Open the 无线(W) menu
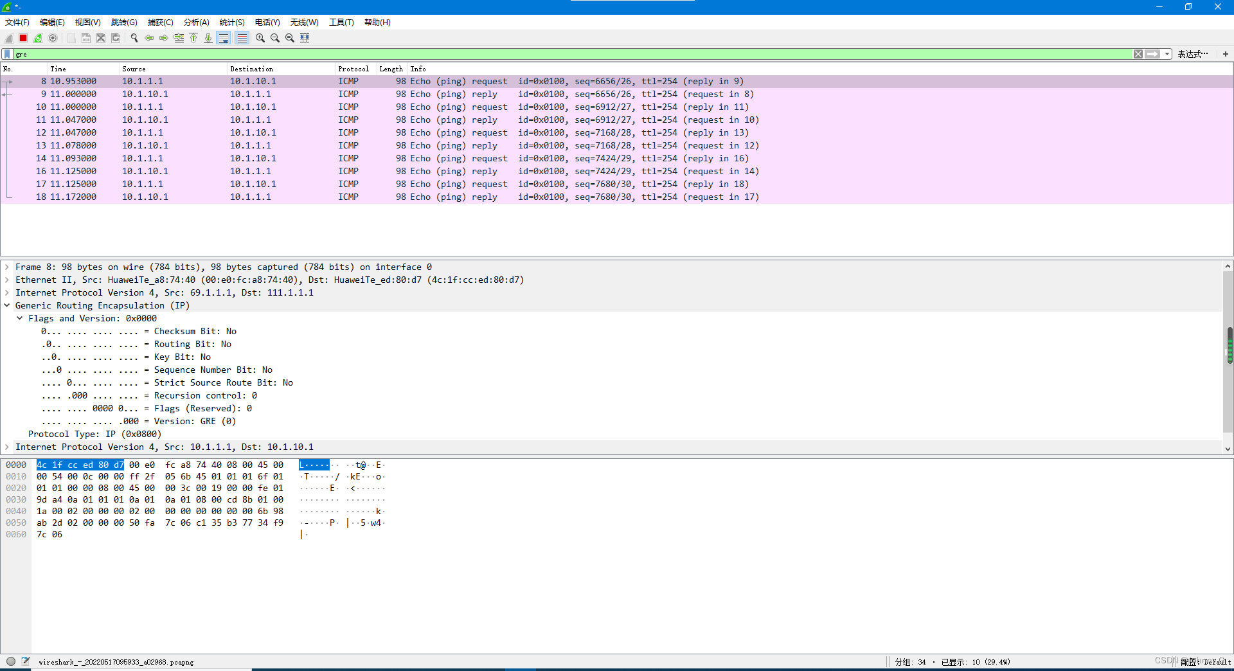1234x671 pixels. pos(304,22)
